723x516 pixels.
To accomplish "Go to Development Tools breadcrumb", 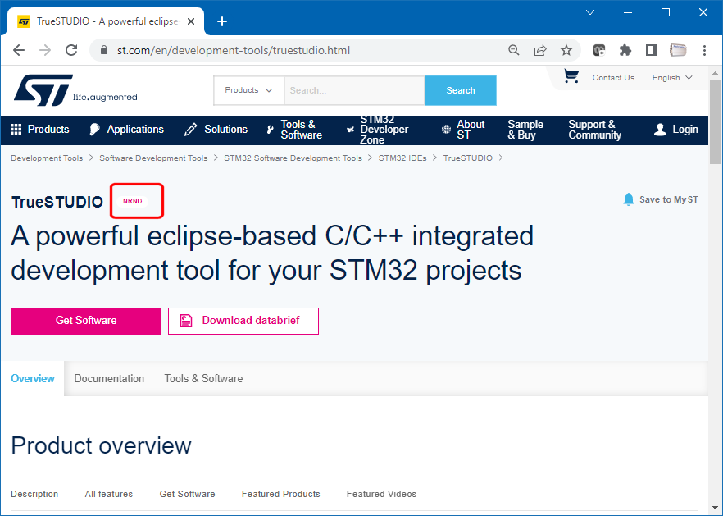I will point(47,158).
